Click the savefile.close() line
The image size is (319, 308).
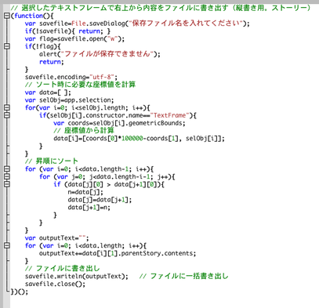coord(55,284)
